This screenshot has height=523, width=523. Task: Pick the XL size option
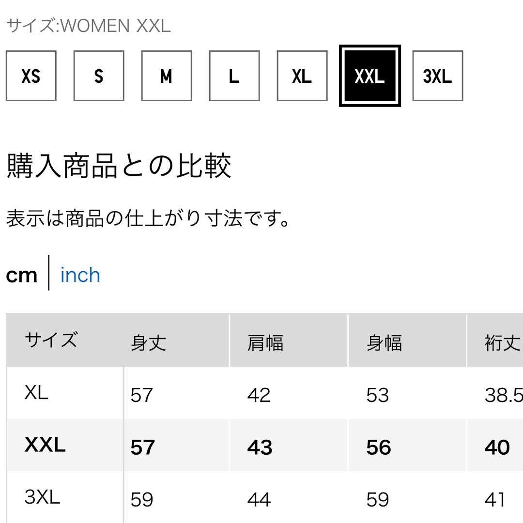click(302, 76)
